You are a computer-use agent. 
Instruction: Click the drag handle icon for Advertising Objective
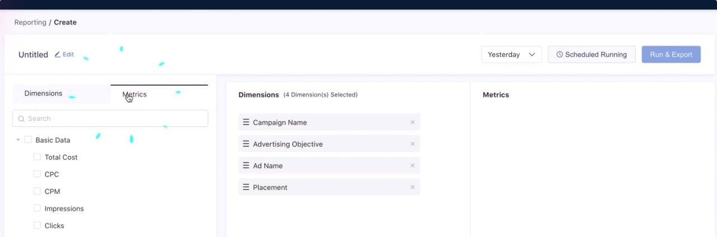coord(246,144)
